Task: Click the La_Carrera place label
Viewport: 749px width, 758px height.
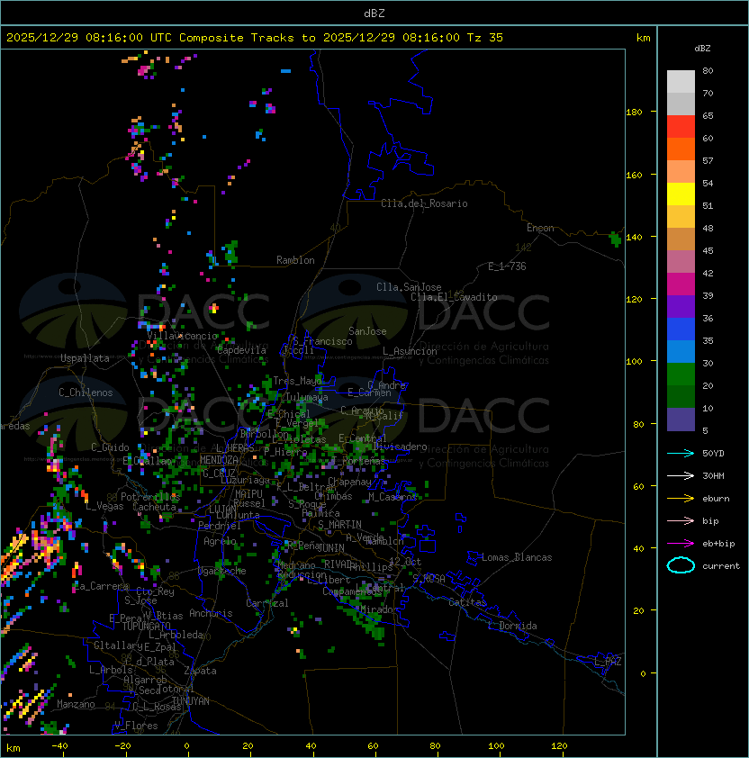Action: click(101, 586)
